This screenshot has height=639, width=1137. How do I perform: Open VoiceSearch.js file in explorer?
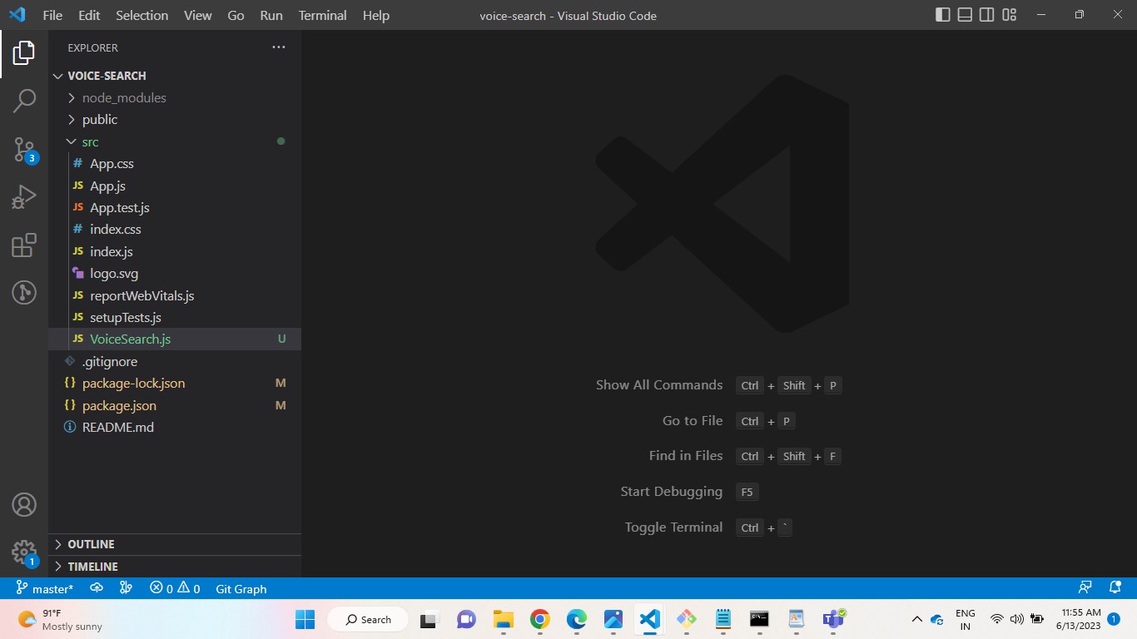point(130,339)
